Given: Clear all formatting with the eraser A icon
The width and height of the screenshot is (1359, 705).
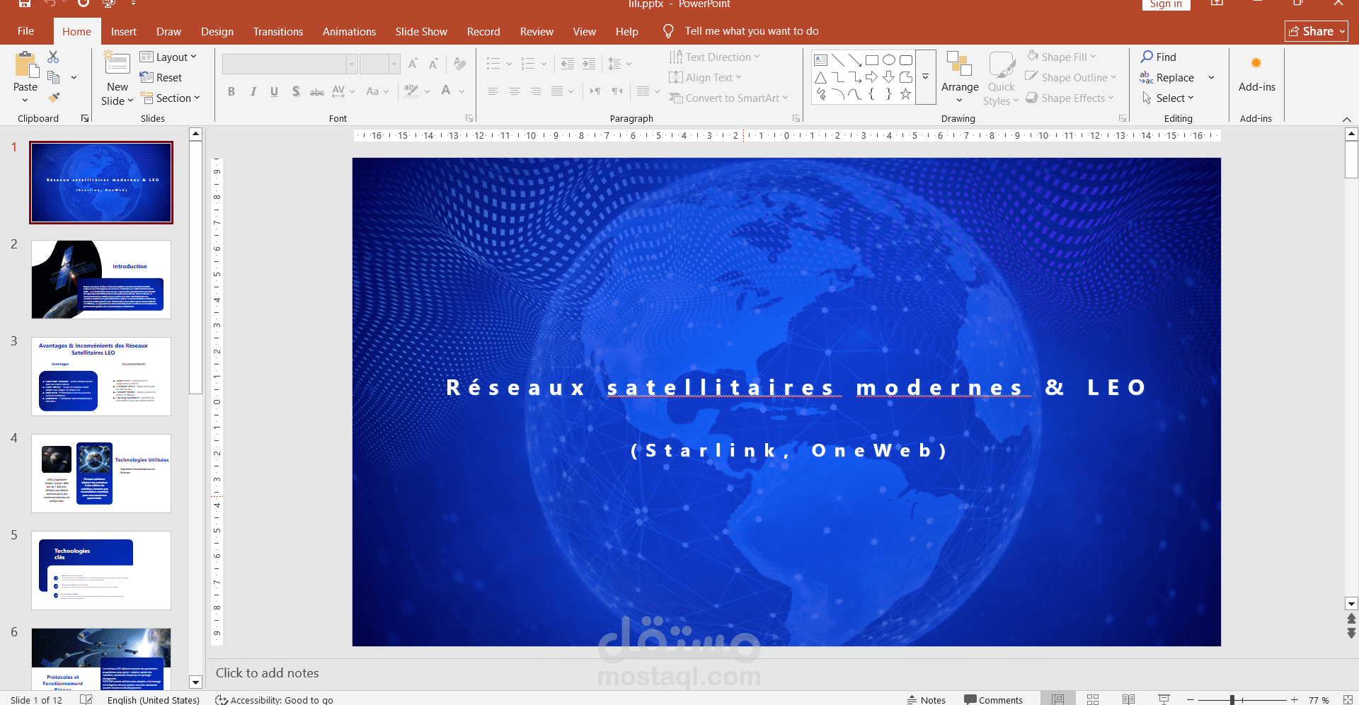Looking at the screenshot, I should pyautogui.click(x=460, y=64).
